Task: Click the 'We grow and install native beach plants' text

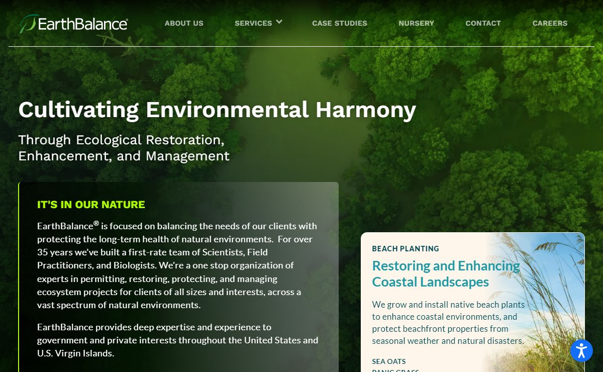Action: [448, 323]
